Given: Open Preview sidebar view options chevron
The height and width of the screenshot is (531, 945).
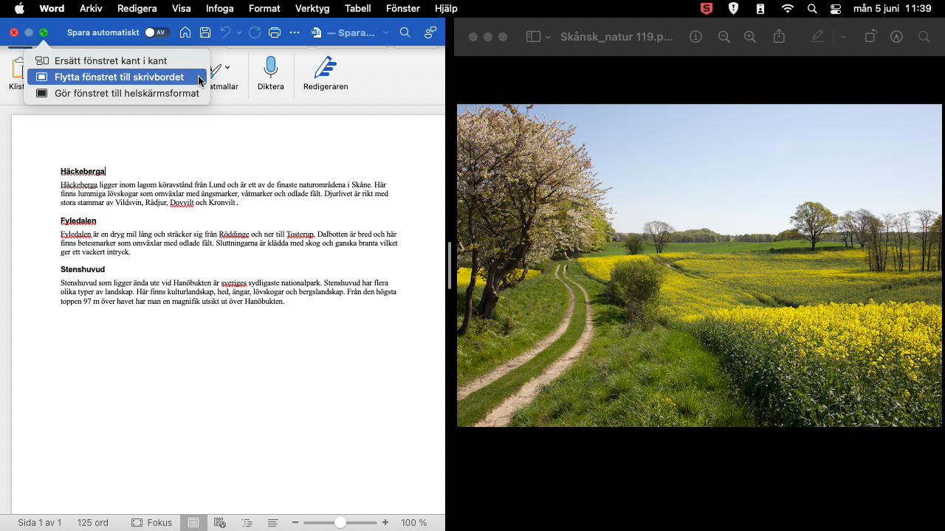Looking at the screenshot, I should point(548,38).
